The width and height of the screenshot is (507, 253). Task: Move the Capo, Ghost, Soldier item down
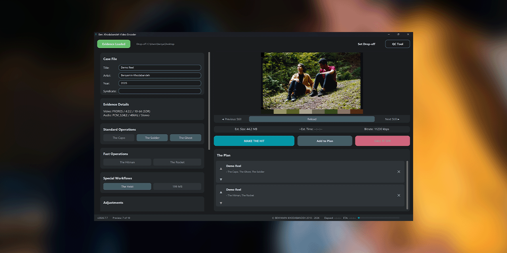221,179
